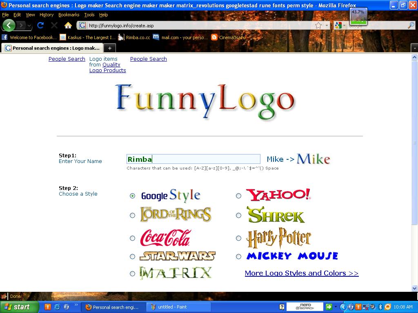Viewport: 418px width, 313px height.
Task: Expand the quick launch chevron
Action: [76, 305]
